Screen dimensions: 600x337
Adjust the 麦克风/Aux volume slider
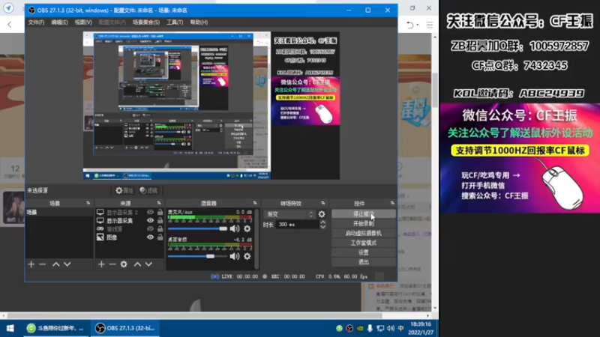tap(197, 228)
